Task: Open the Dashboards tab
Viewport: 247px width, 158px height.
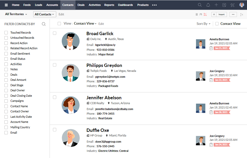Action: coord(125,5)
